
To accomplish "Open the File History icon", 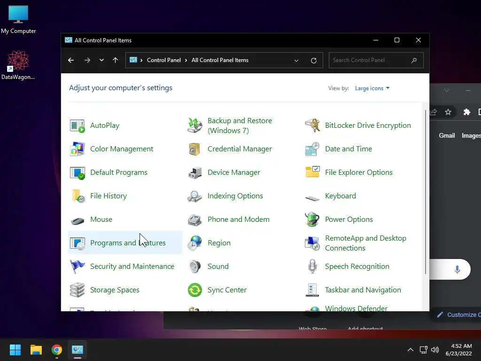I will pyautogui.click(x=78, y=196).
